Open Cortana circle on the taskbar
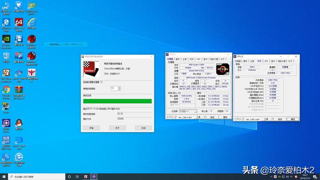320x180 pixels. tap(69, 176)
